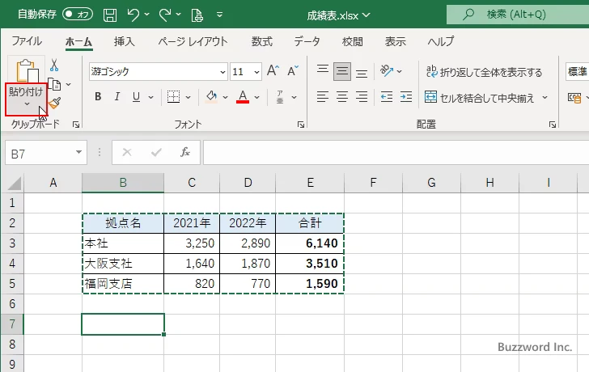Switch to the ページ レイアウト tab

(193, 41)
